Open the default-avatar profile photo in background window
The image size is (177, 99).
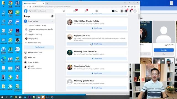[x=163, y=32]
